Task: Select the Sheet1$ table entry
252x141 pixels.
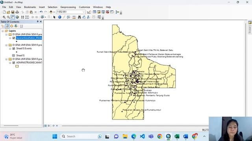Action: click(x=20, y=56)
